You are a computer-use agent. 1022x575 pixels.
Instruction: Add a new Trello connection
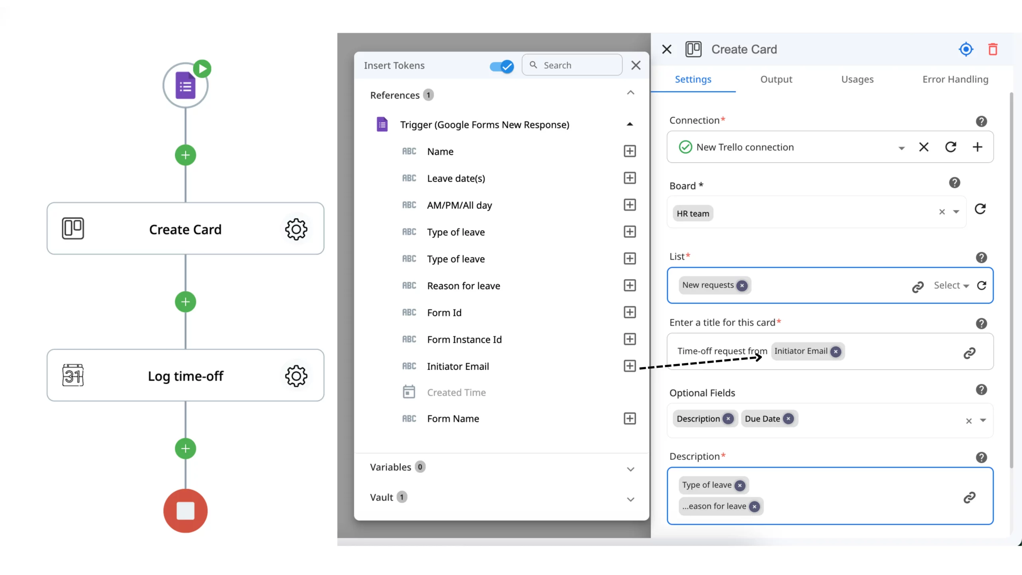coord(977,147)
